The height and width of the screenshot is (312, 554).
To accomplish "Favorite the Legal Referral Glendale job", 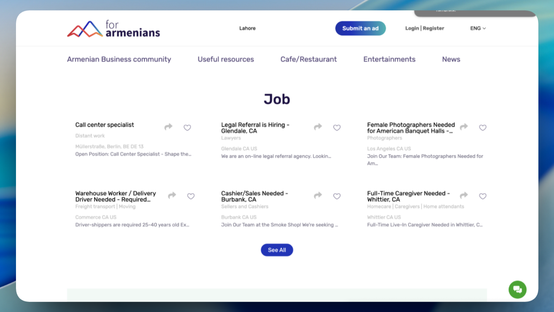I will [x=337, y=127].
